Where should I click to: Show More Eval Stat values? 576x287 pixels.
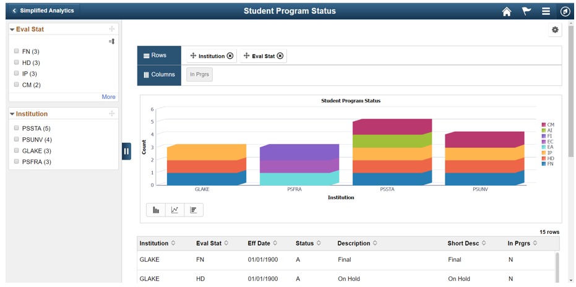point(108,97)
